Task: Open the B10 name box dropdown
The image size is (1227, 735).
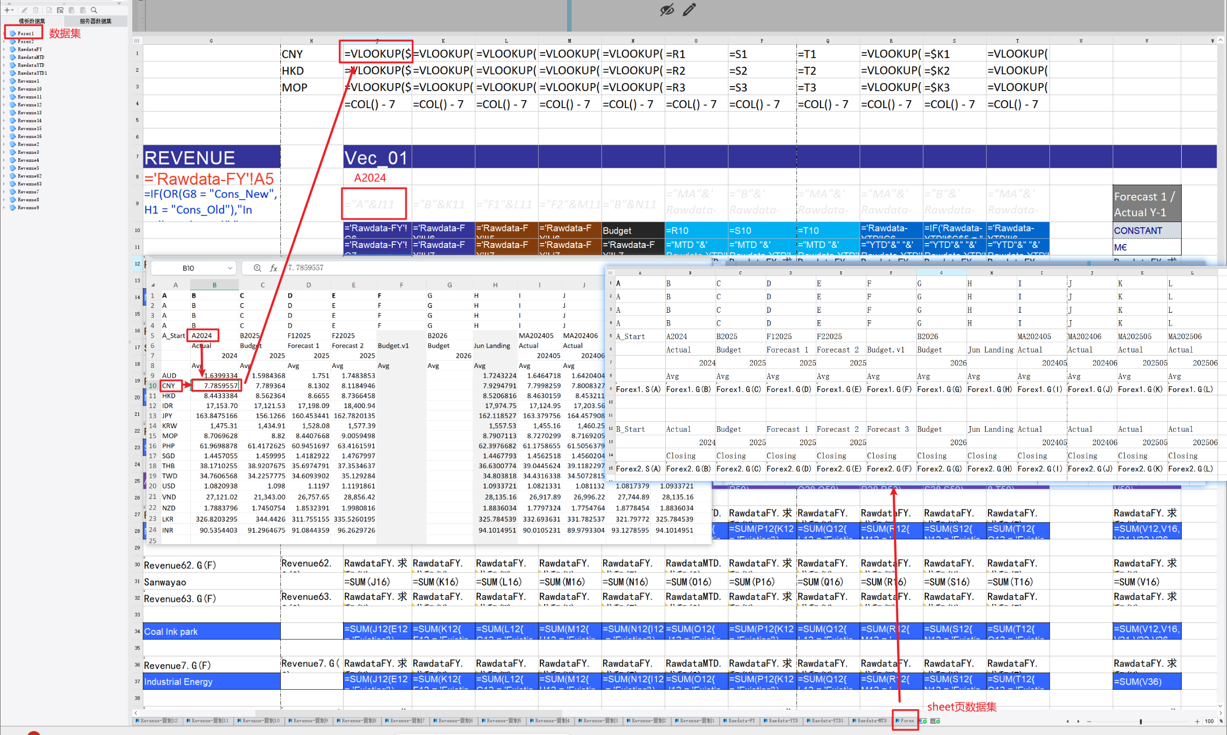Action: tap(230, 268)
